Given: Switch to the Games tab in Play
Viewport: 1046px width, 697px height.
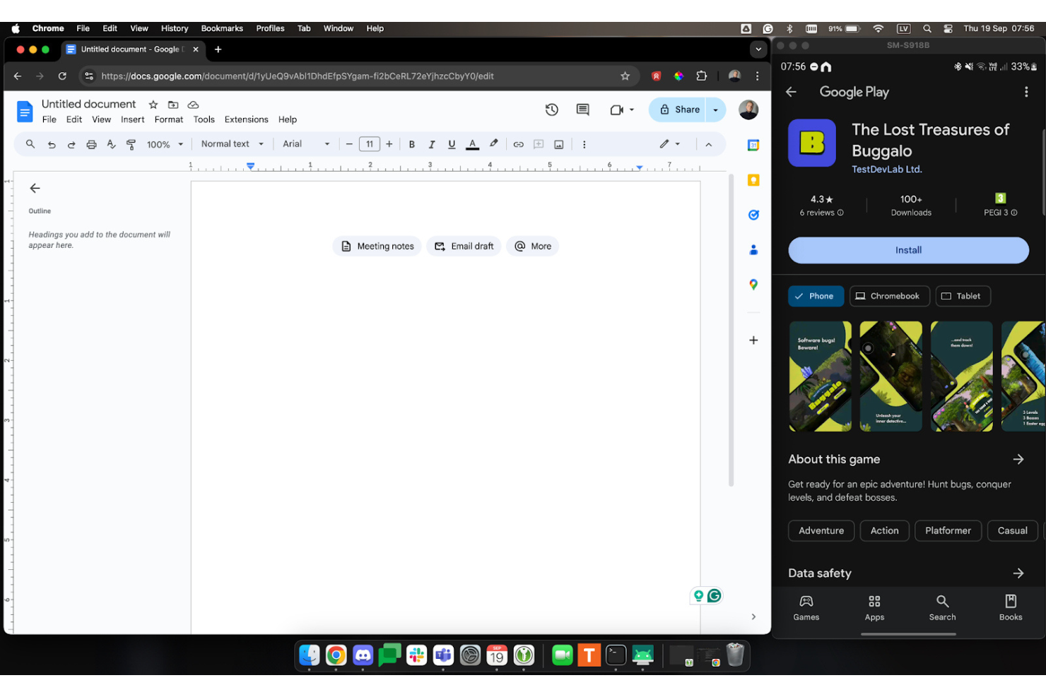Looking at the screenshot, I should point(806,607).
